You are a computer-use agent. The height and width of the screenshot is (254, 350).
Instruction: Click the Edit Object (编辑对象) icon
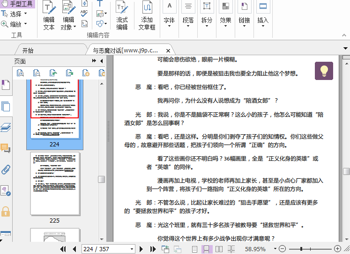(x=69, y=7)
